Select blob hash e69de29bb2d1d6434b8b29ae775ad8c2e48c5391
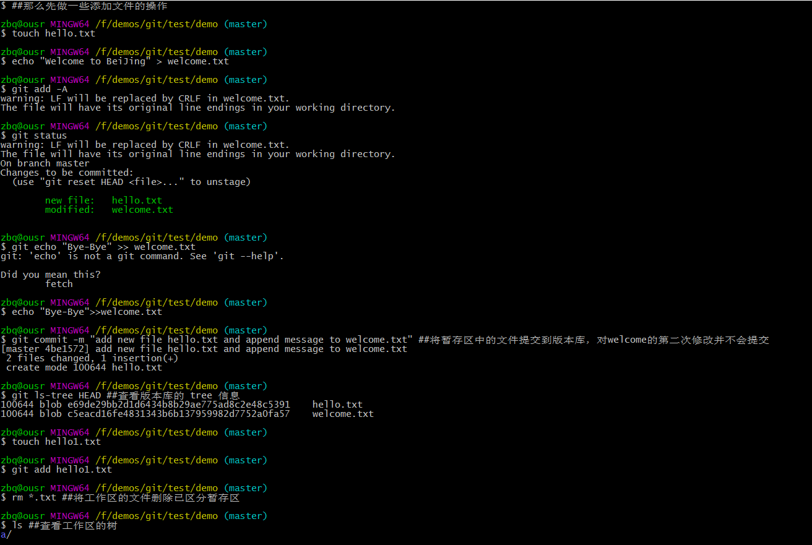Screen dimensions: 812x545 tap(179, 405)
